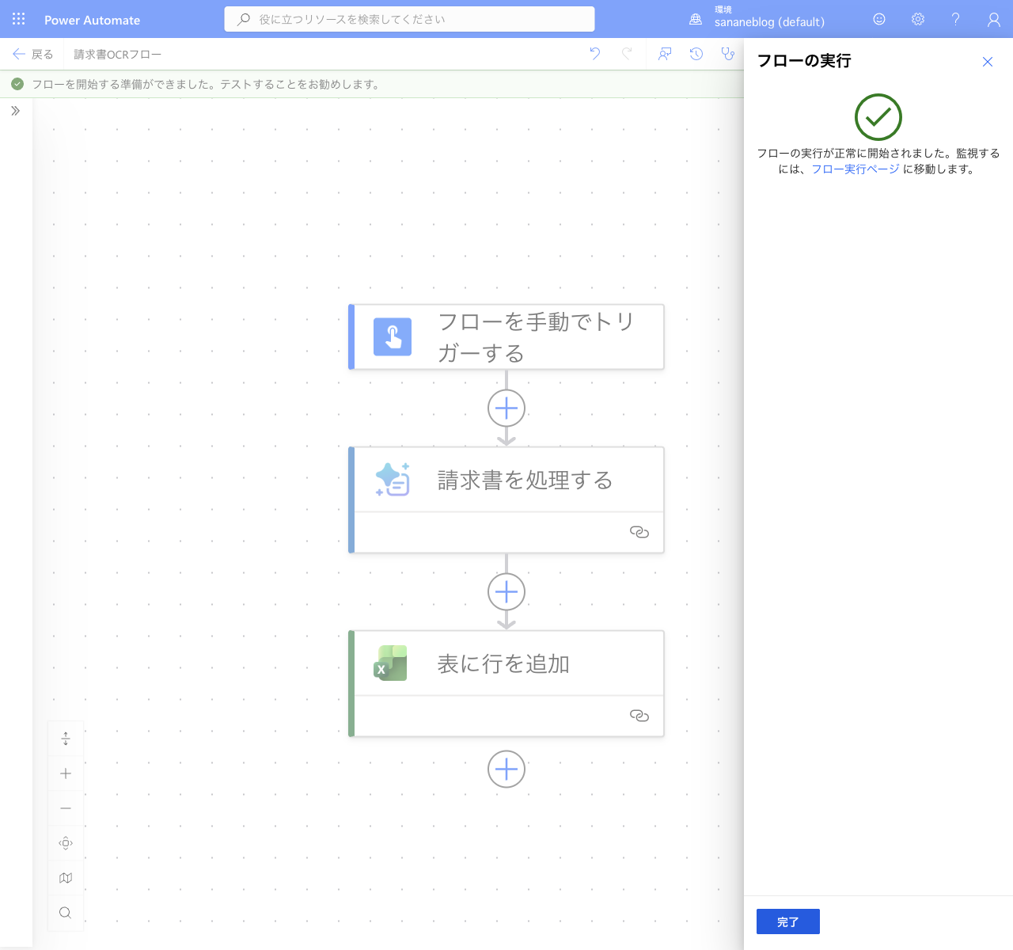Insert step after the manual trigger
1013x950 pixels.
506,408
